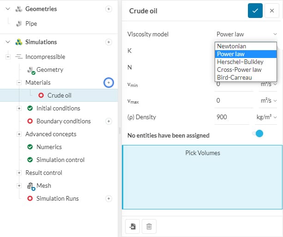
Task: Create a new simulation run with plus
Action: 108,199
